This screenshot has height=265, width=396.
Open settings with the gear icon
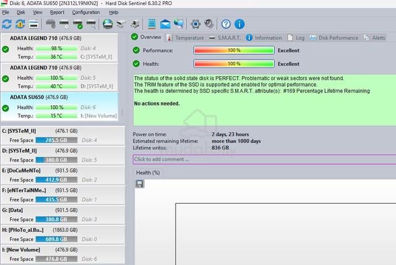coord(196,24)
